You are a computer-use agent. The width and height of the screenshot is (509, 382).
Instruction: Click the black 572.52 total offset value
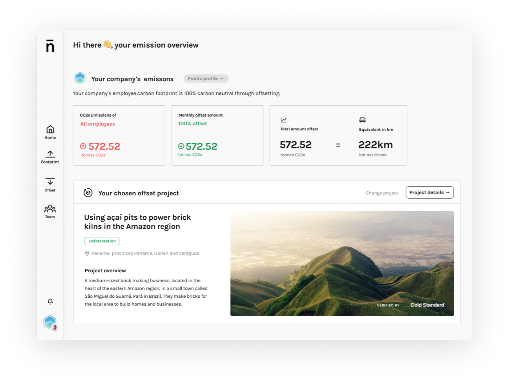point(296,145)
